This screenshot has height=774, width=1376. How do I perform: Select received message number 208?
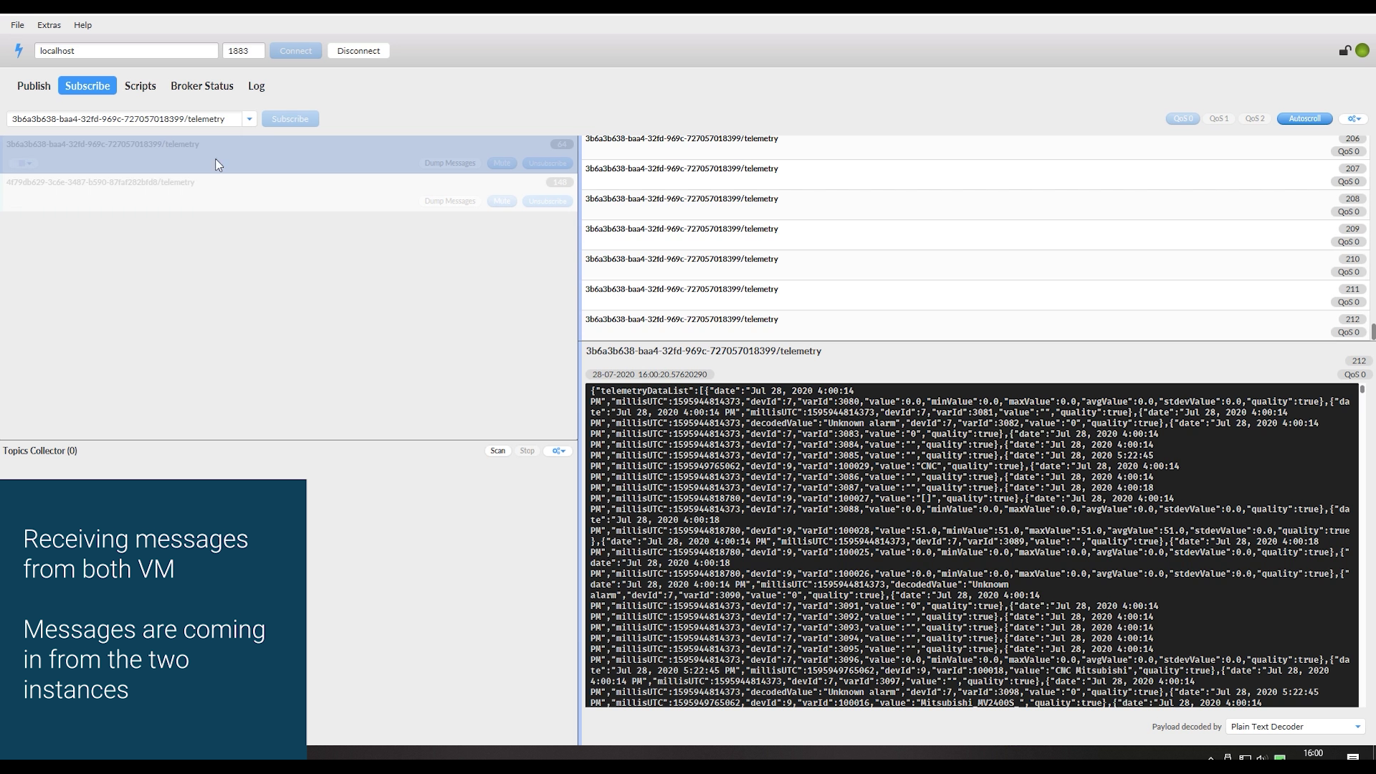tap(975, 205)
